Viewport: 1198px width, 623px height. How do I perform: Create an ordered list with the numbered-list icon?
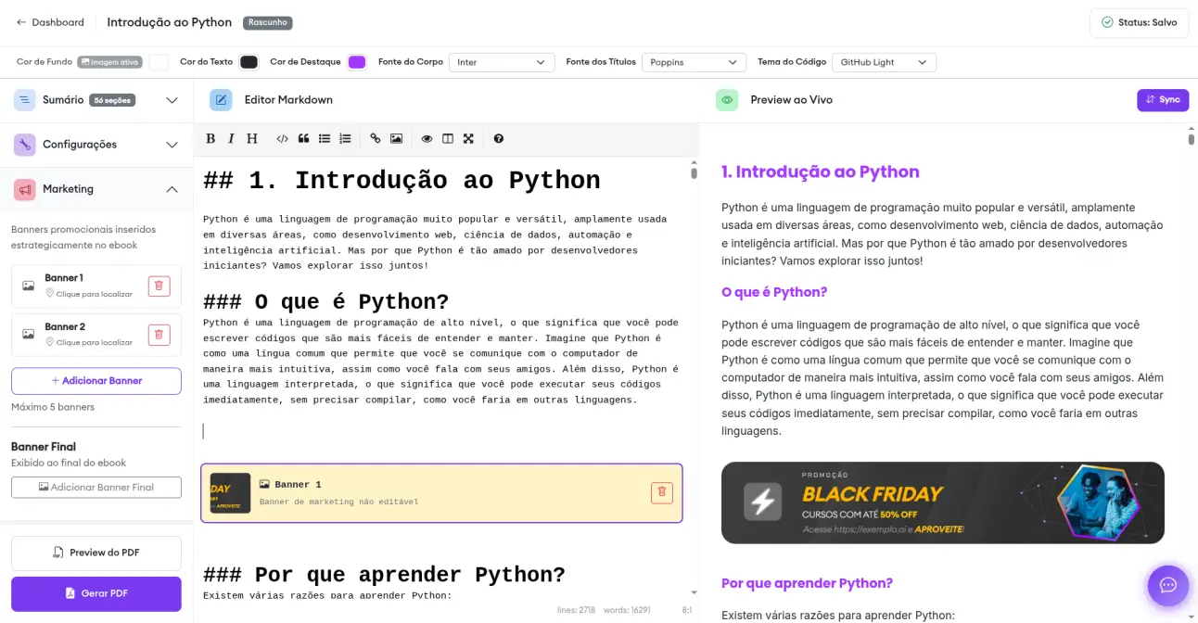tap(344, 138)
